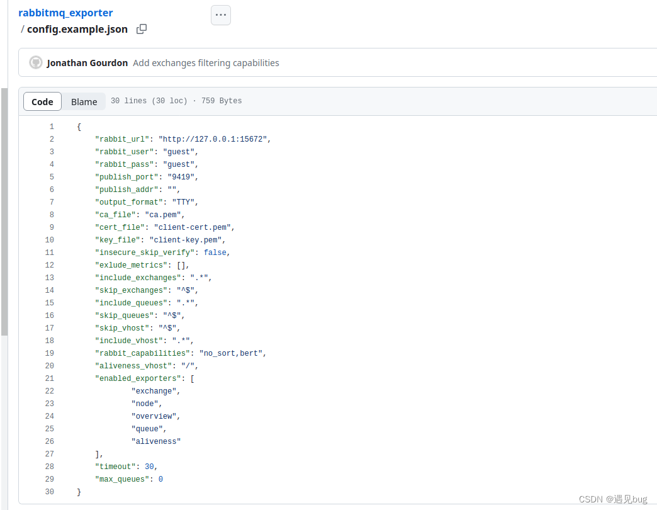Click the "skip_queues" key

125,315
